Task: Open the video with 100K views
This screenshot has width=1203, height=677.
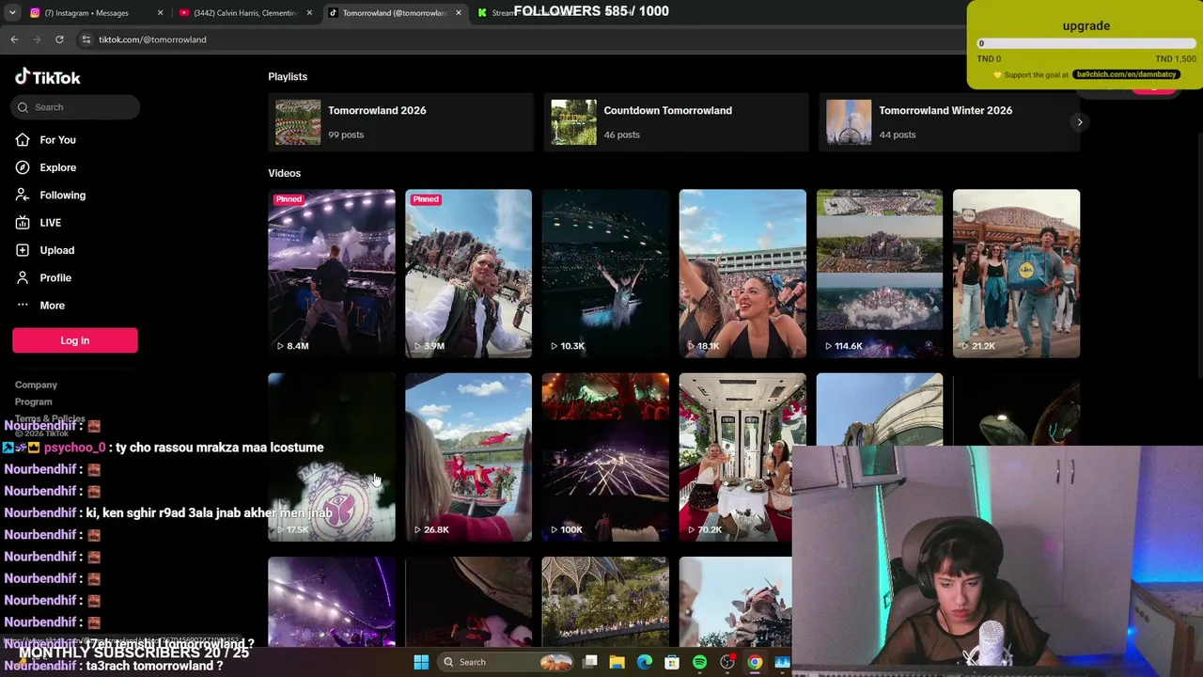Action: [605, 457]
